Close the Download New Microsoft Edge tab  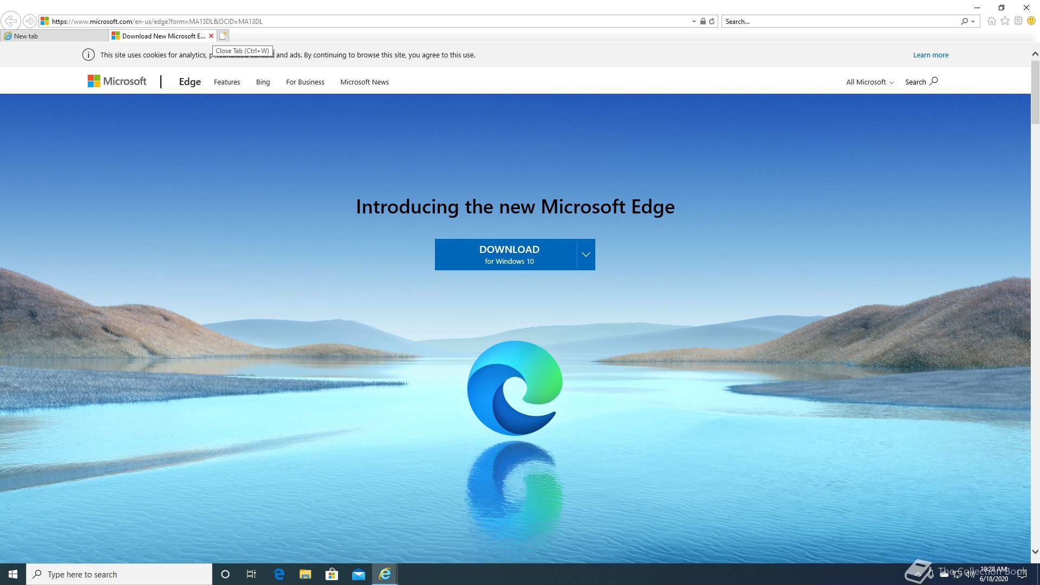[211, 36]
